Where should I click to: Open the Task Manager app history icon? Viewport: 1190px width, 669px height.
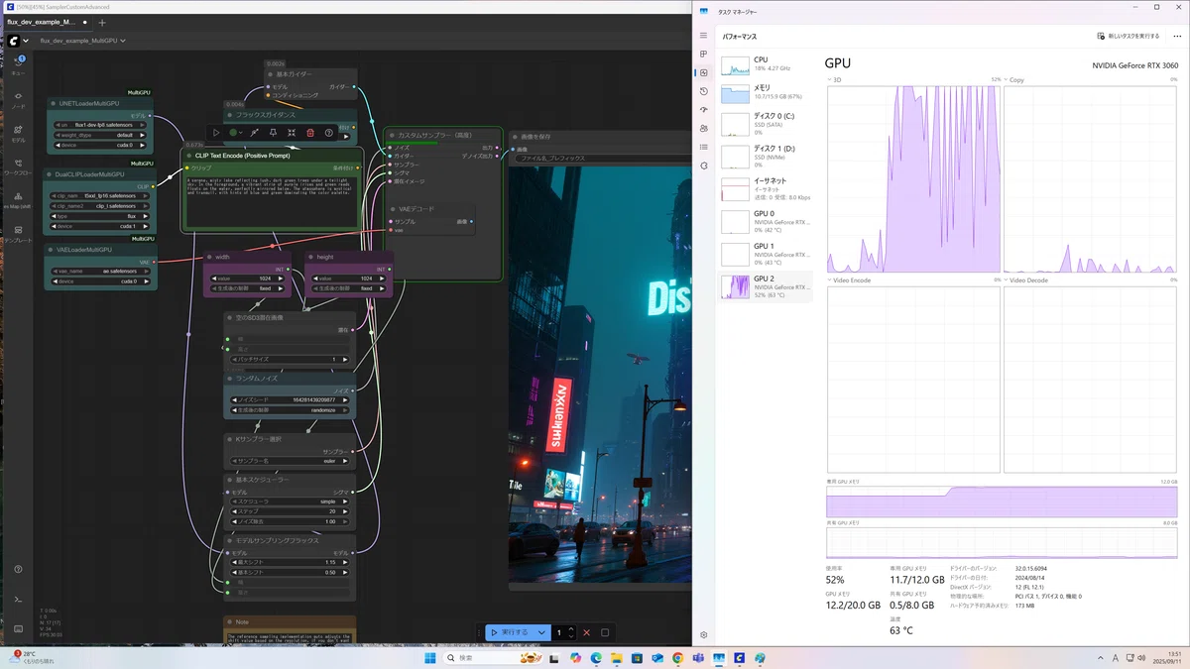click(x=703, y=91)
